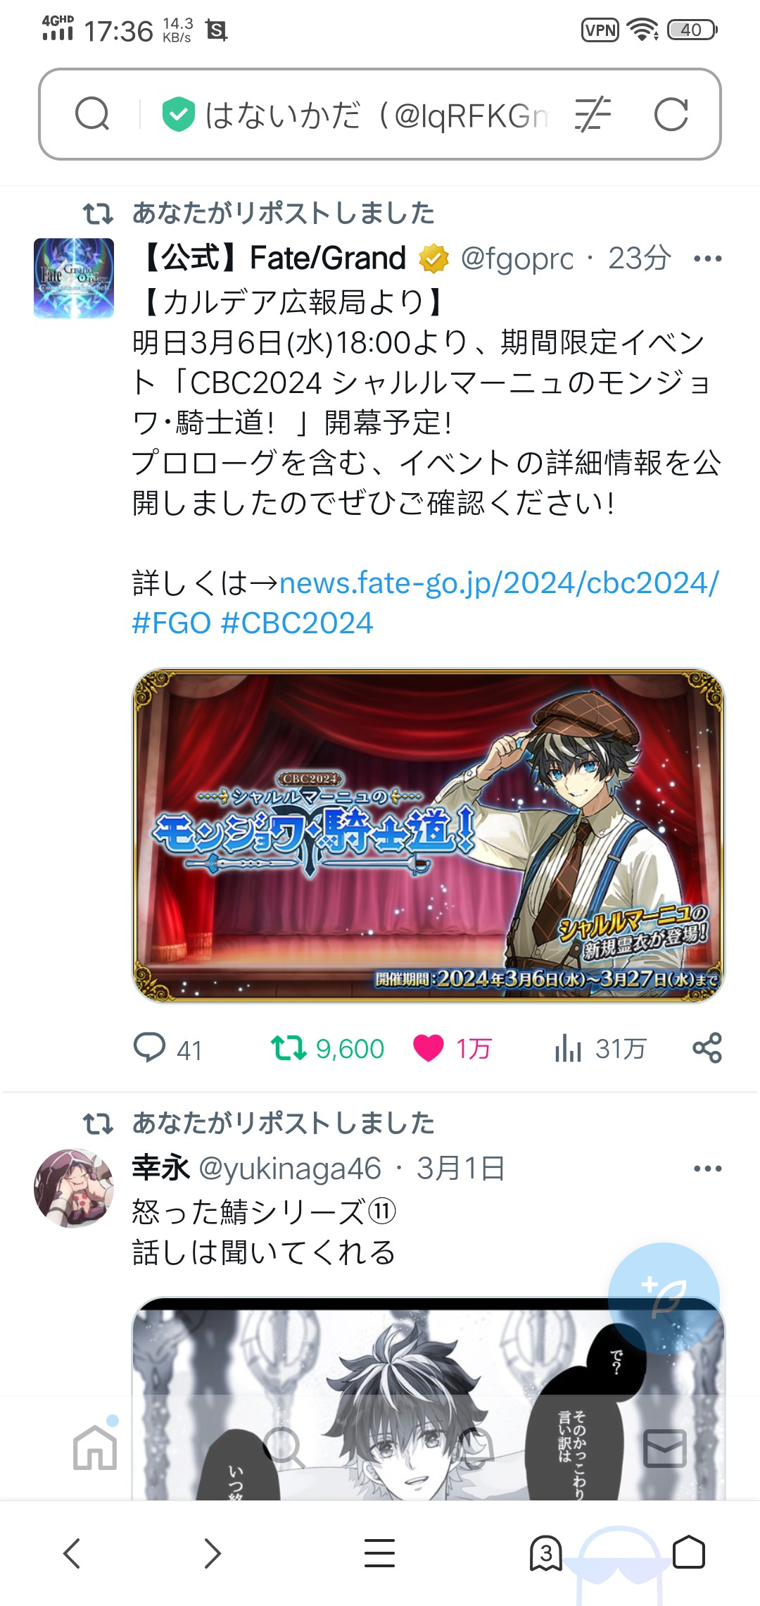Open the #CBC2024 hashtag
Screen dimensions: 760x1606
point(297,623)
